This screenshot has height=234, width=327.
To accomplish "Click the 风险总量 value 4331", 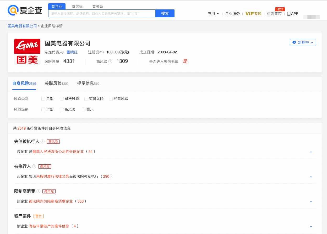I will (69, 61).
